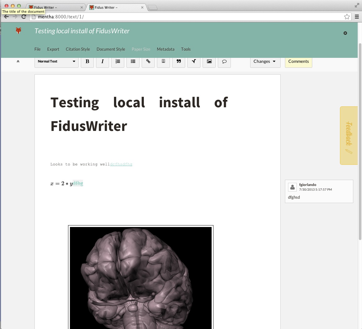The height and width of the screenshot is (329, 362).
Task: Open the Normal Text style dropdown
Action: [57, 62]
